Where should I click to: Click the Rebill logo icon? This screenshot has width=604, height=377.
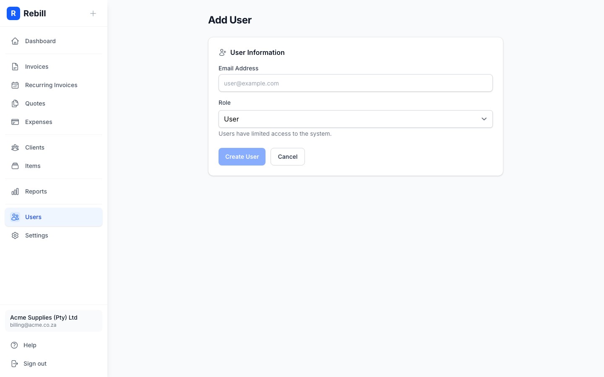tap(13, 13)
